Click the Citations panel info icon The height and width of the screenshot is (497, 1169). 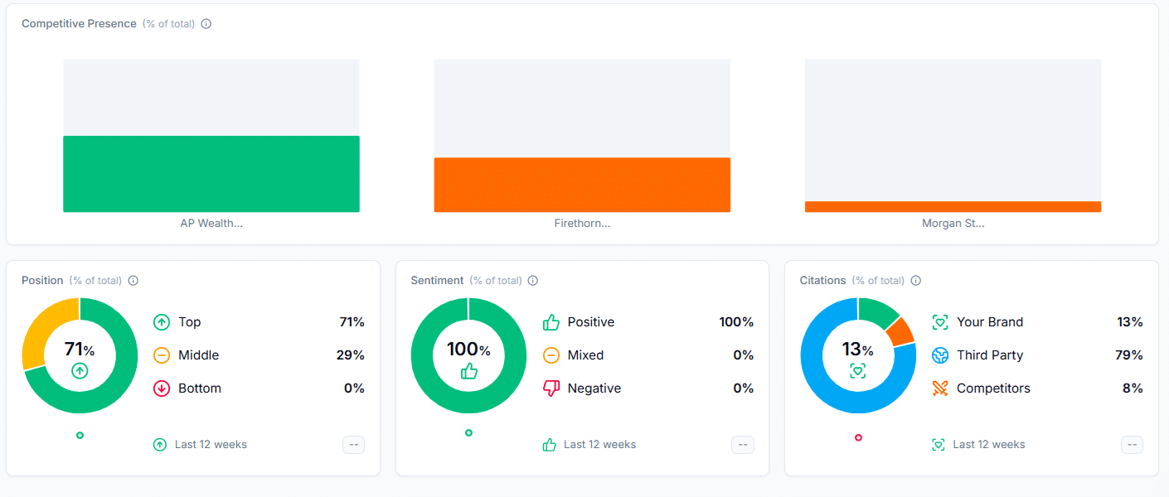[915, 280]
